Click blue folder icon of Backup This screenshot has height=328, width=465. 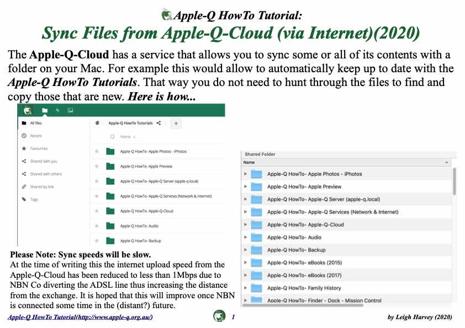coord(256,250)
